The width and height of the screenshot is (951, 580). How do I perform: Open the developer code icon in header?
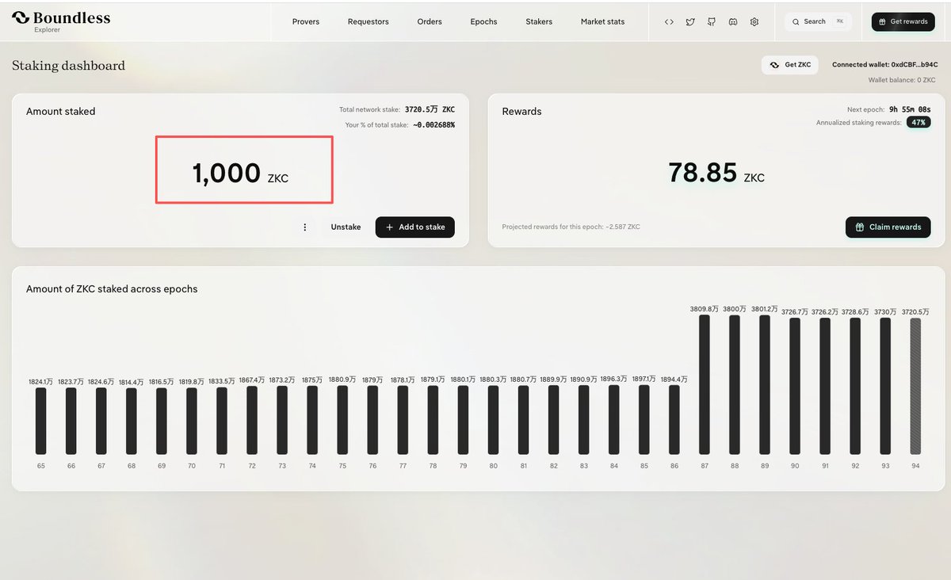pos(669,21)
